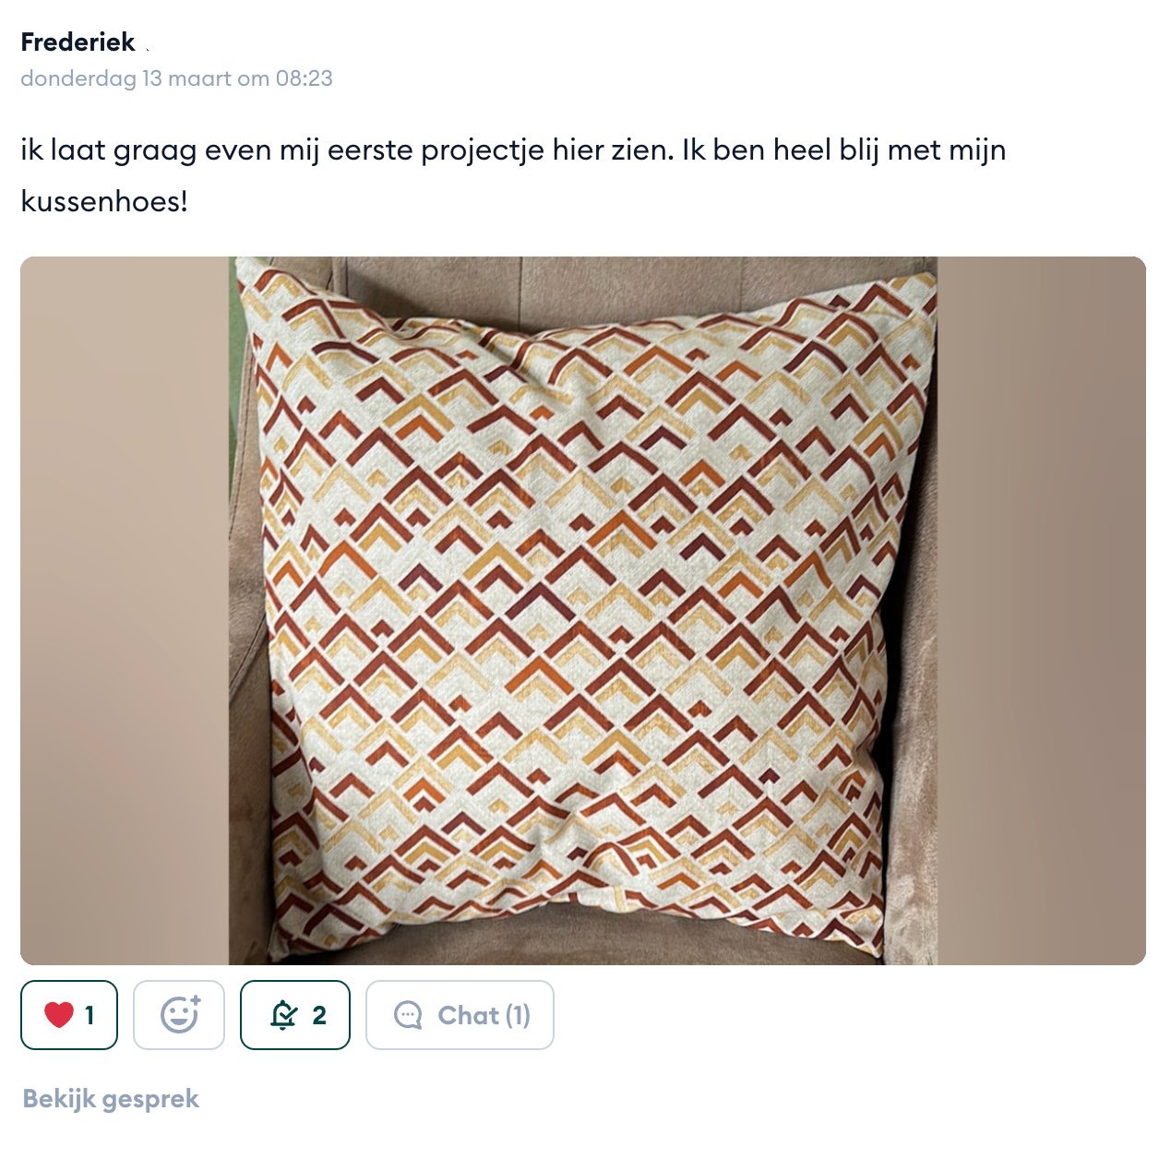Click the Chat (1) text label
Image resolution: width=1159 pixels, height=1159 pixels.
(484, 1015)
